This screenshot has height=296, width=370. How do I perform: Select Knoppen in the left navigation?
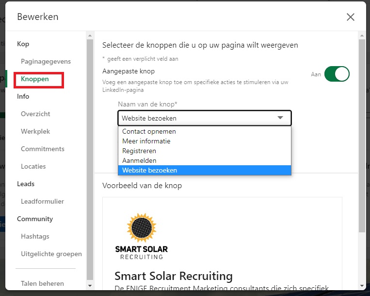(35, 79)
